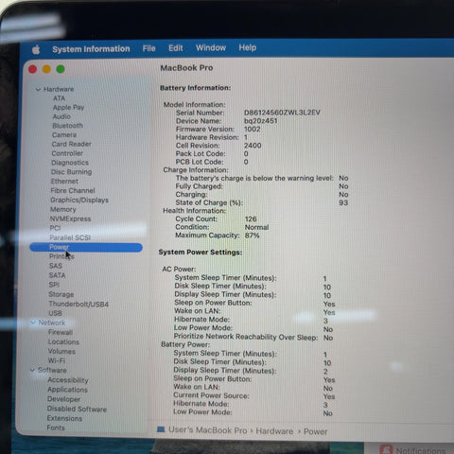Click the Condition value Normal
The width and height of the screenshot is (454, 454).
tap(257, 227)
